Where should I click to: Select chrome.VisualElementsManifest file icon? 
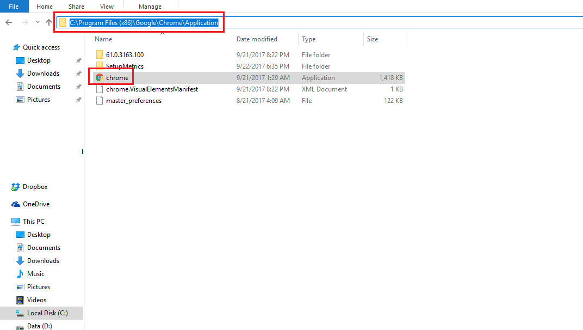tap(100, 89)
